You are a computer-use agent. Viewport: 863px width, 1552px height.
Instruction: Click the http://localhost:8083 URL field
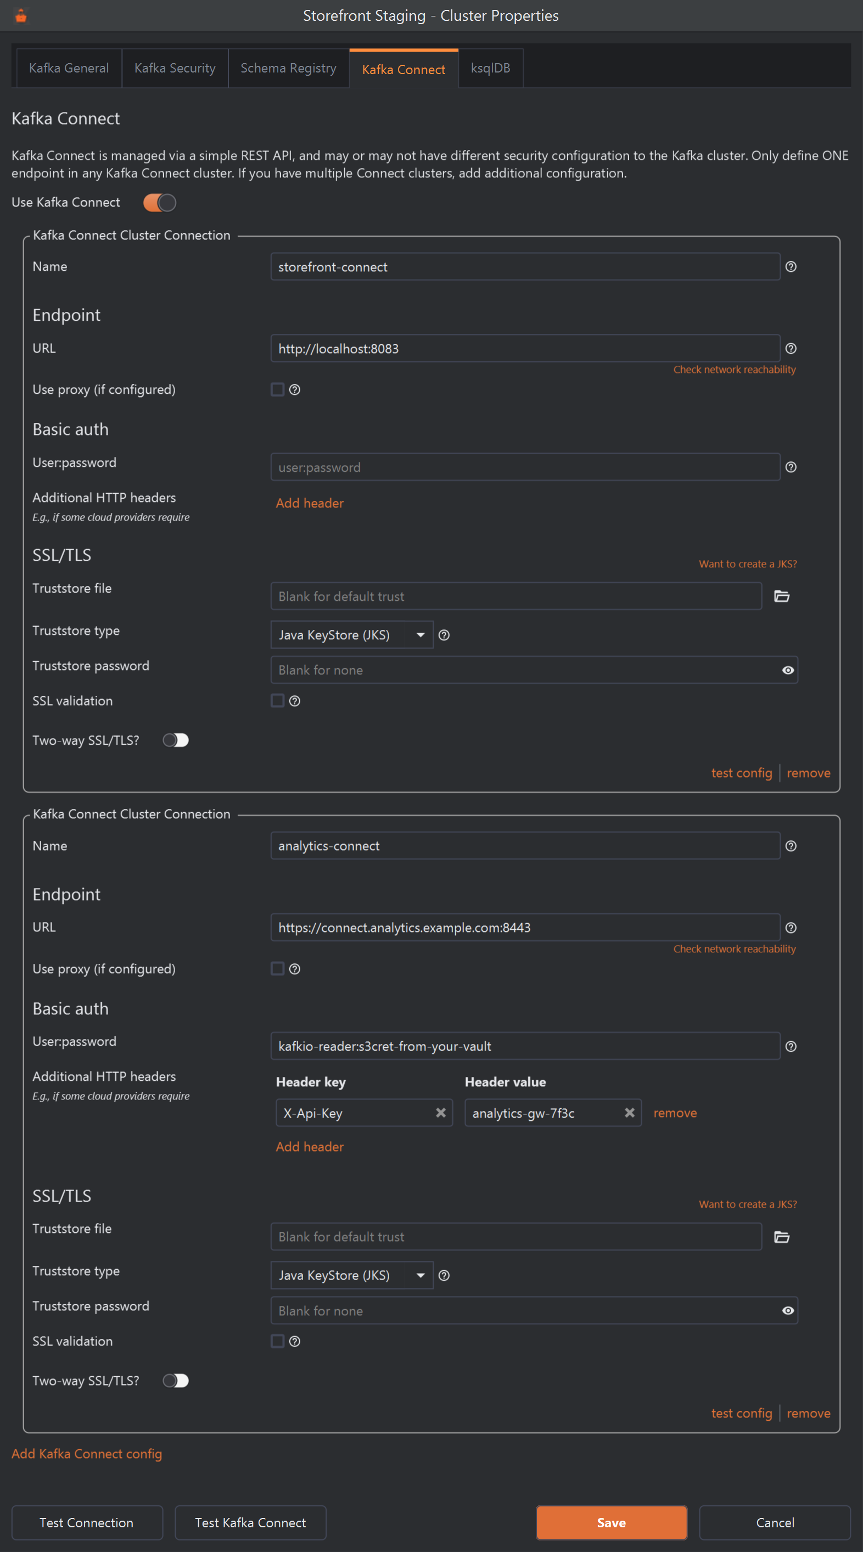pos(525,348)
